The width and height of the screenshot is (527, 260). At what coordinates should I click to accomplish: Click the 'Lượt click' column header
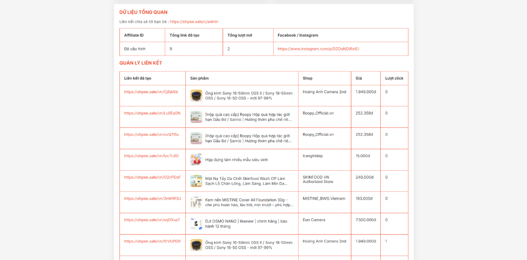394,78
